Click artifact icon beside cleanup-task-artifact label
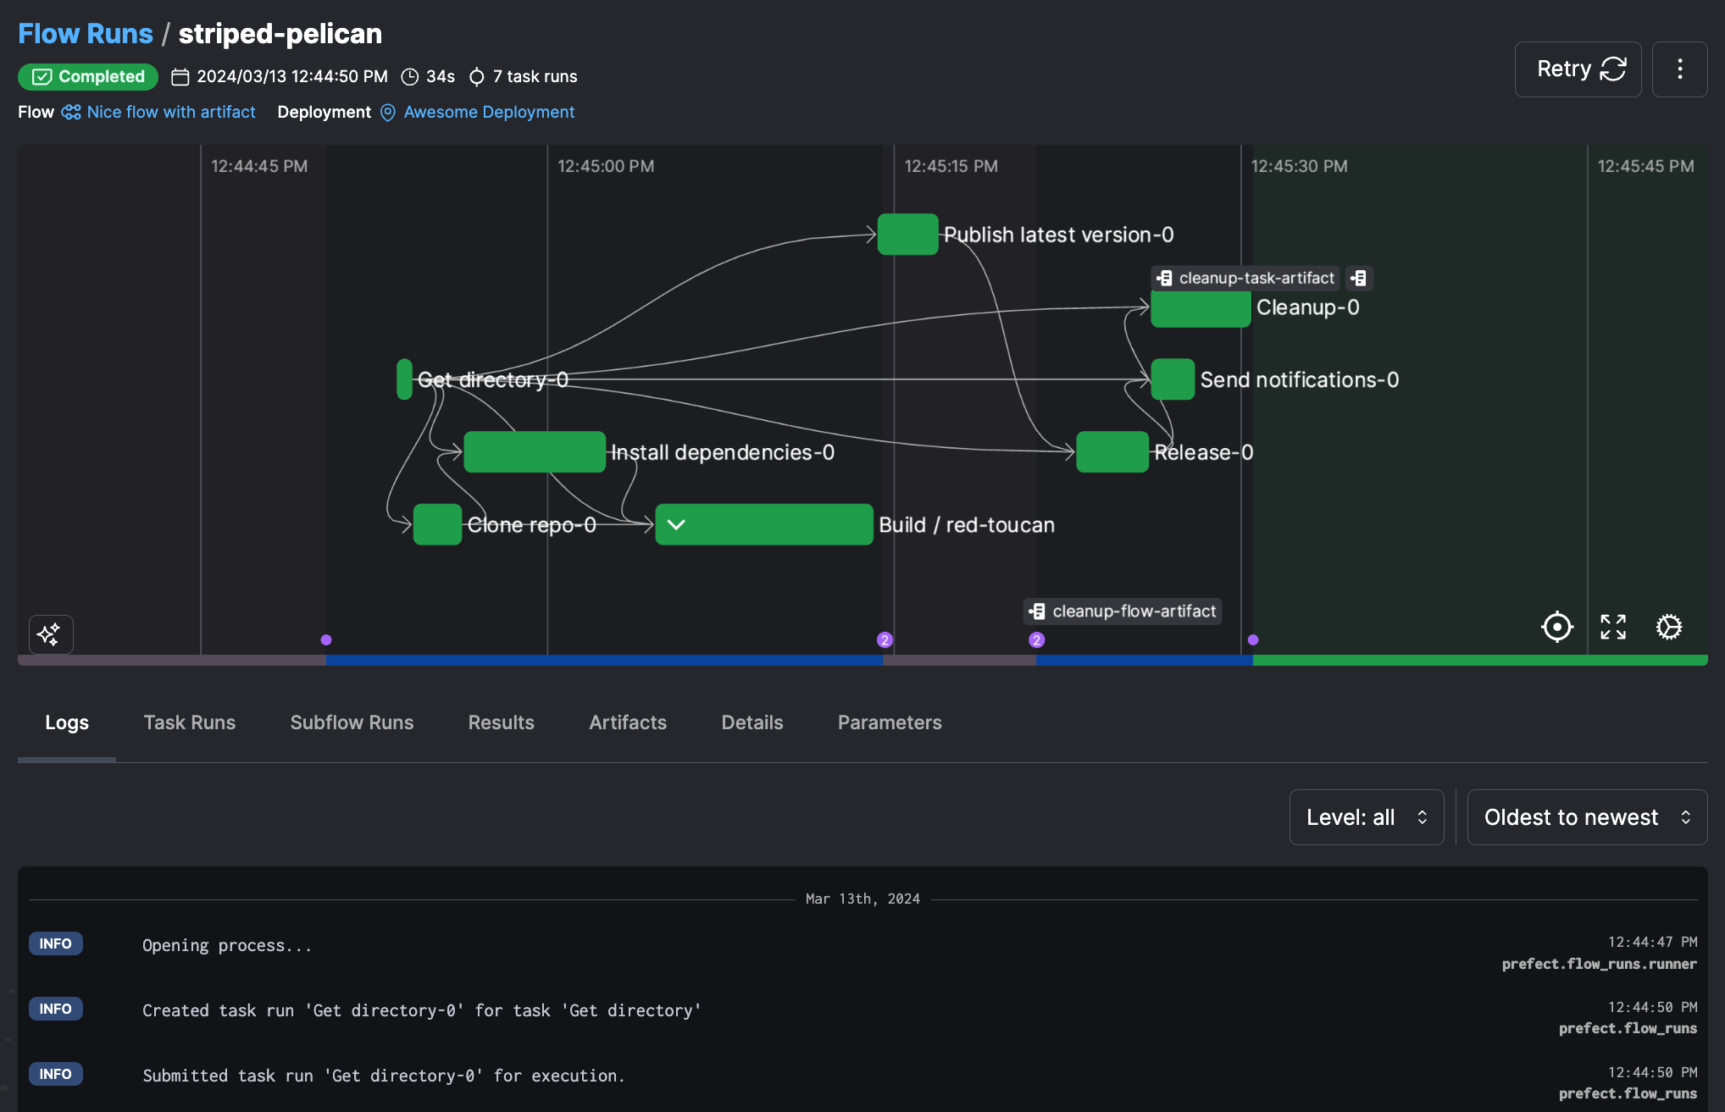 click(1358, 278)
